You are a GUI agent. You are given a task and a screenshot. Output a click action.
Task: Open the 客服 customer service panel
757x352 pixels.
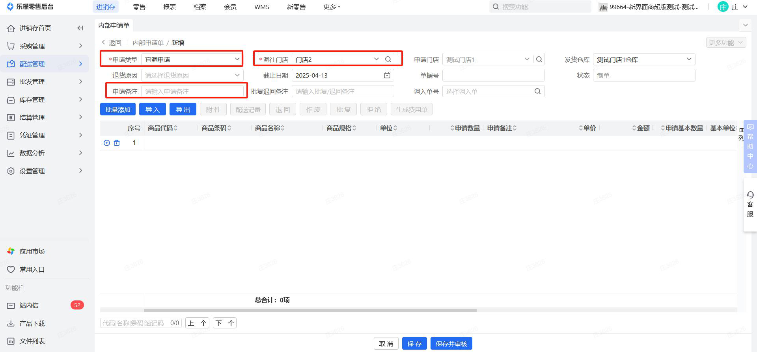(x=750, y=205)
